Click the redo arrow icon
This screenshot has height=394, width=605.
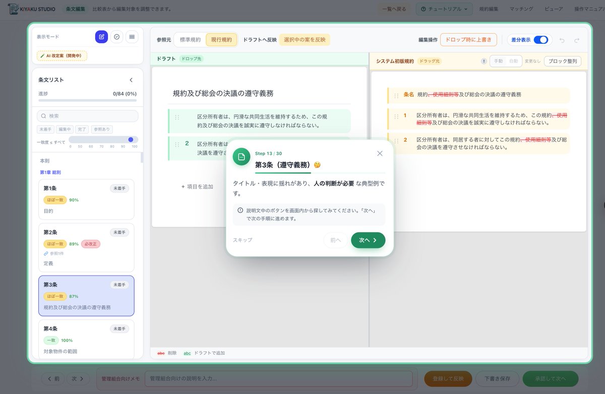577,40
